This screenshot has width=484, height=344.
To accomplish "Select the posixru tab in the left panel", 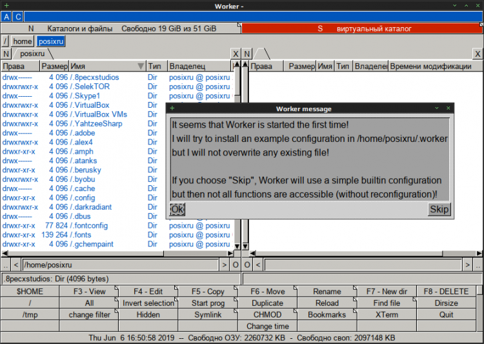I will (31, 54).
